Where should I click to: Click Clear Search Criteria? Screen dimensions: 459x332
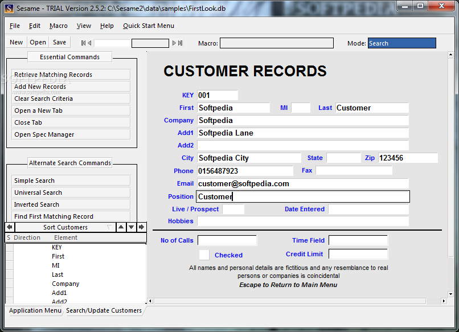[71, 99]
